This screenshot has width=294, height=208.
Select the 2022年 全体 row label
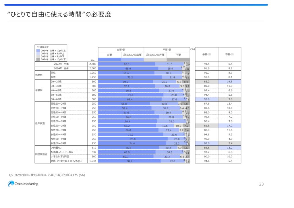(x=61, y=64)
